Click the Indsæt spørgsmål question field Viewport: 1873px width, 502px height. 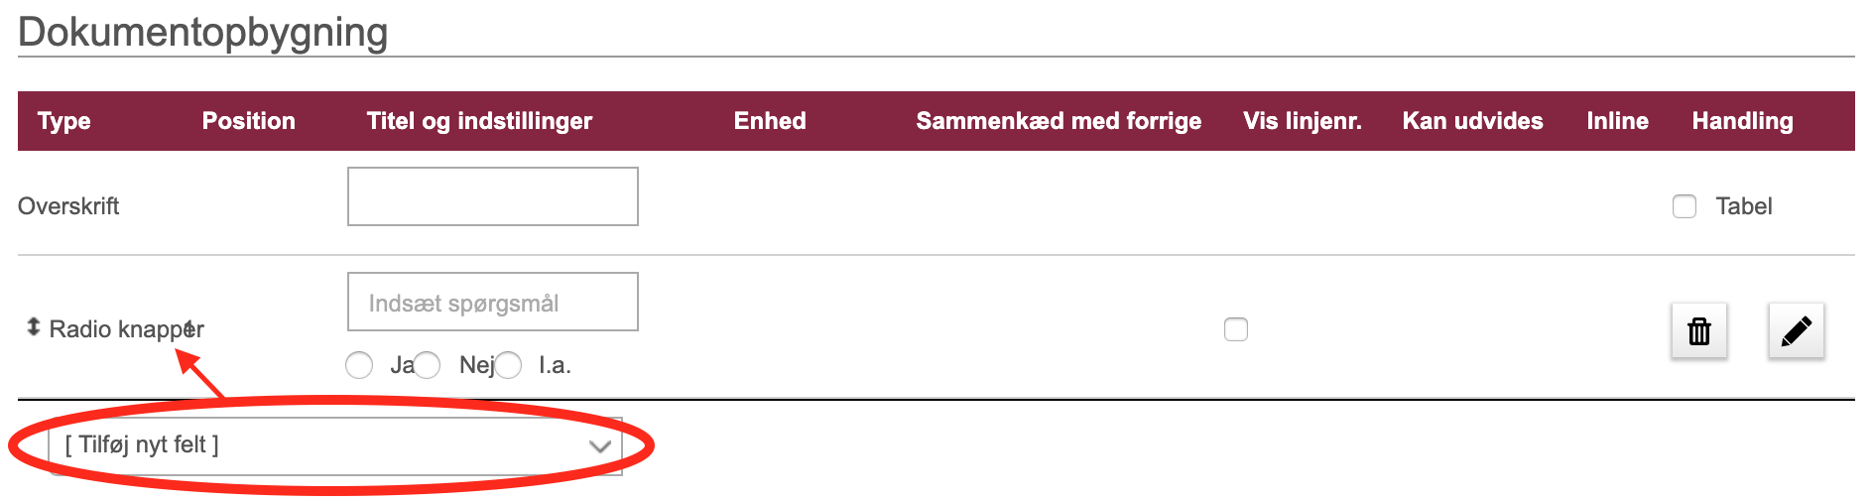coord(493,302)
